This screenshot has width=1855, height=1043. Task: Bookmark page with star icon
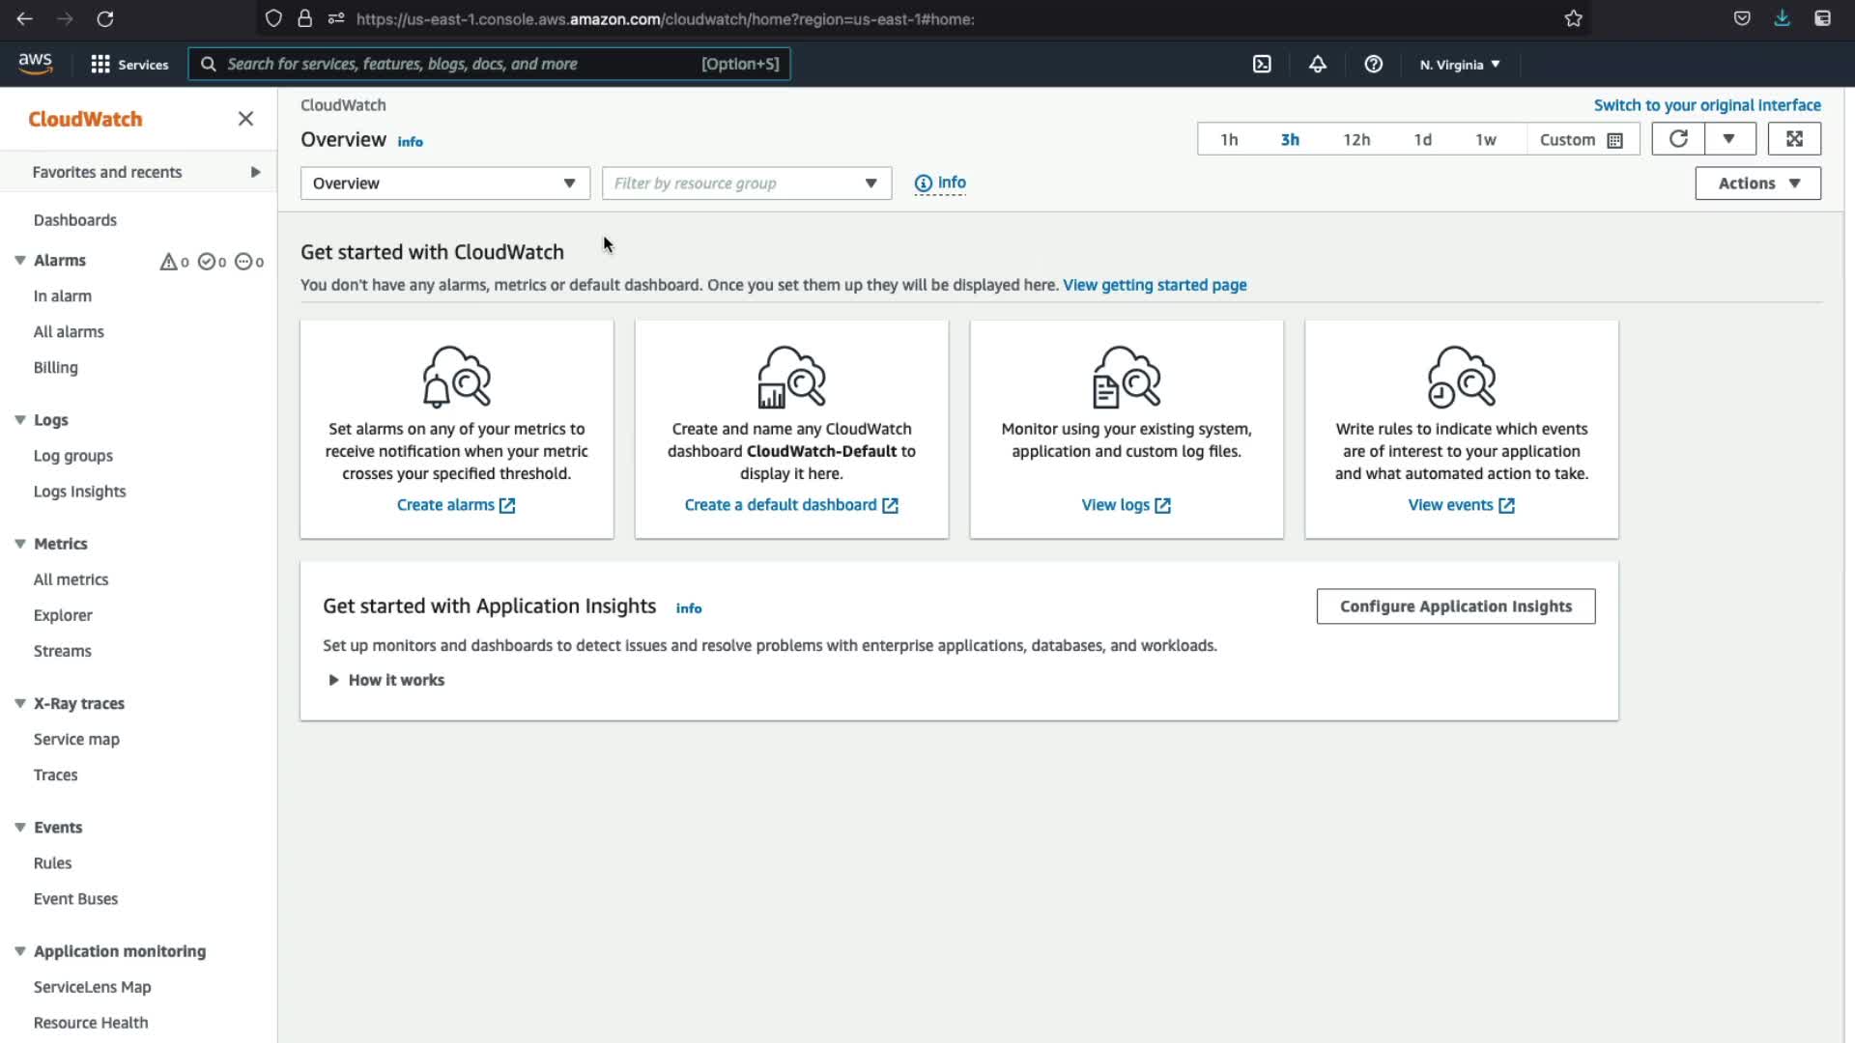pyautogui.click(x=1573, y=18)
